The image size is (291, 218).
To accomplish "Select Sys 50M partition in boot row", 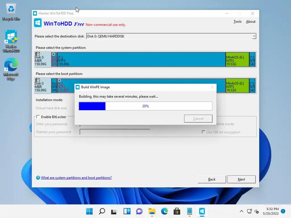I will (x=54, y=85).
